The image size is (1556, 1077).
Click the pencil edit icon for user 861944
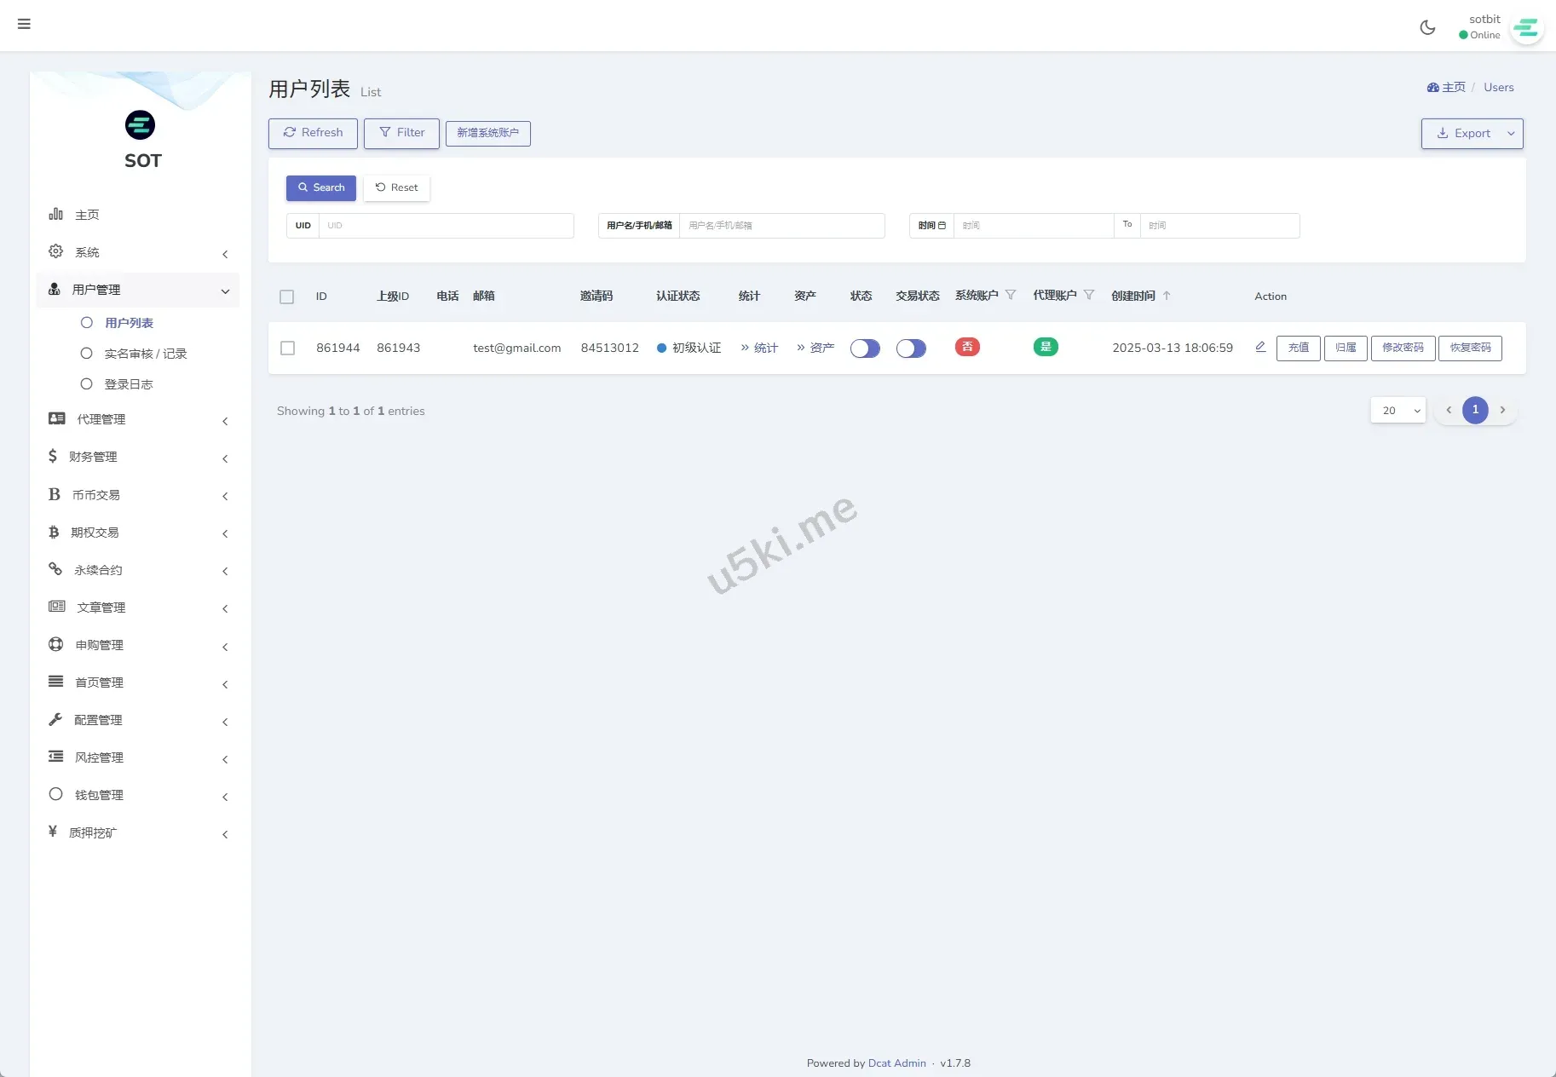click(1260, 347)
